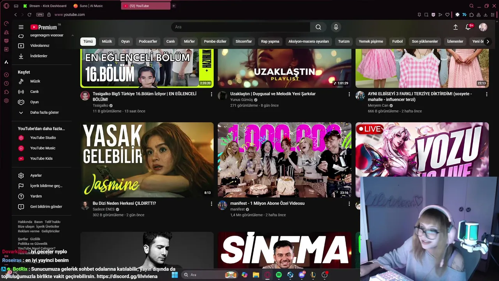This screenshot has width=499, height=281.
Task: Start voice search with microphone icon
Action: pyautogui.click(x=336, y=27)
